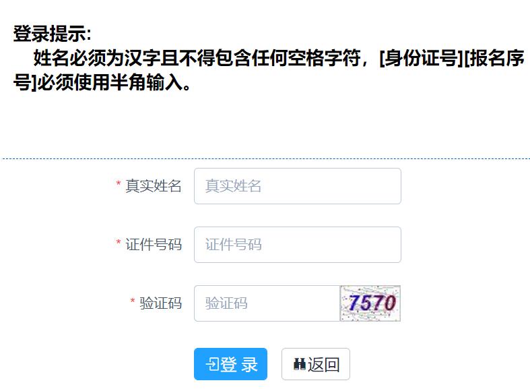
Task: Refresh the 7570 captcha image
Action: click(x=370, y=303)
